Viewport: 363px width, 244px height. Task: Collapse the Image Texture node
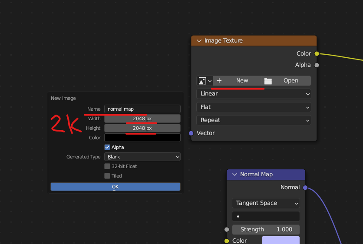point(199,41)
